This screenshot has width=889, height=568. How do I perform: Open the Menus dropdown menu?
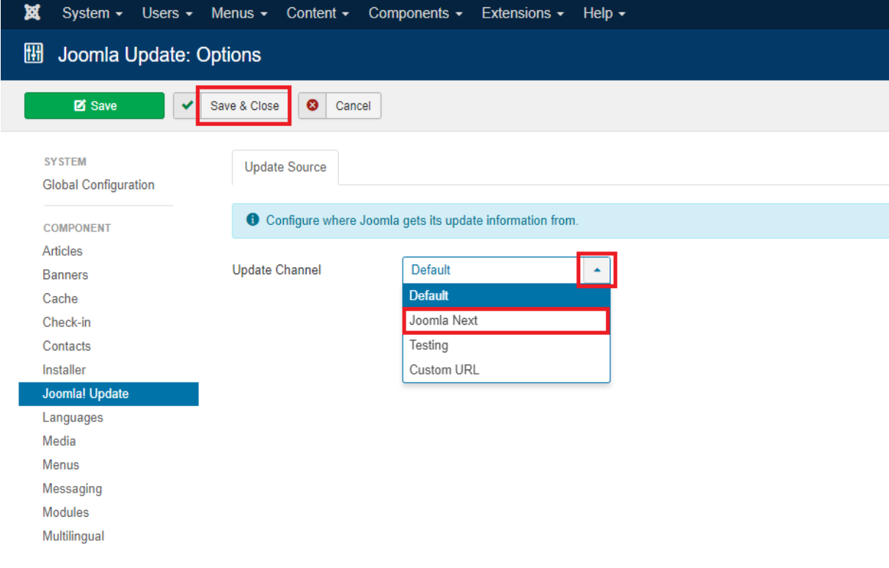[x=239, y=13]
